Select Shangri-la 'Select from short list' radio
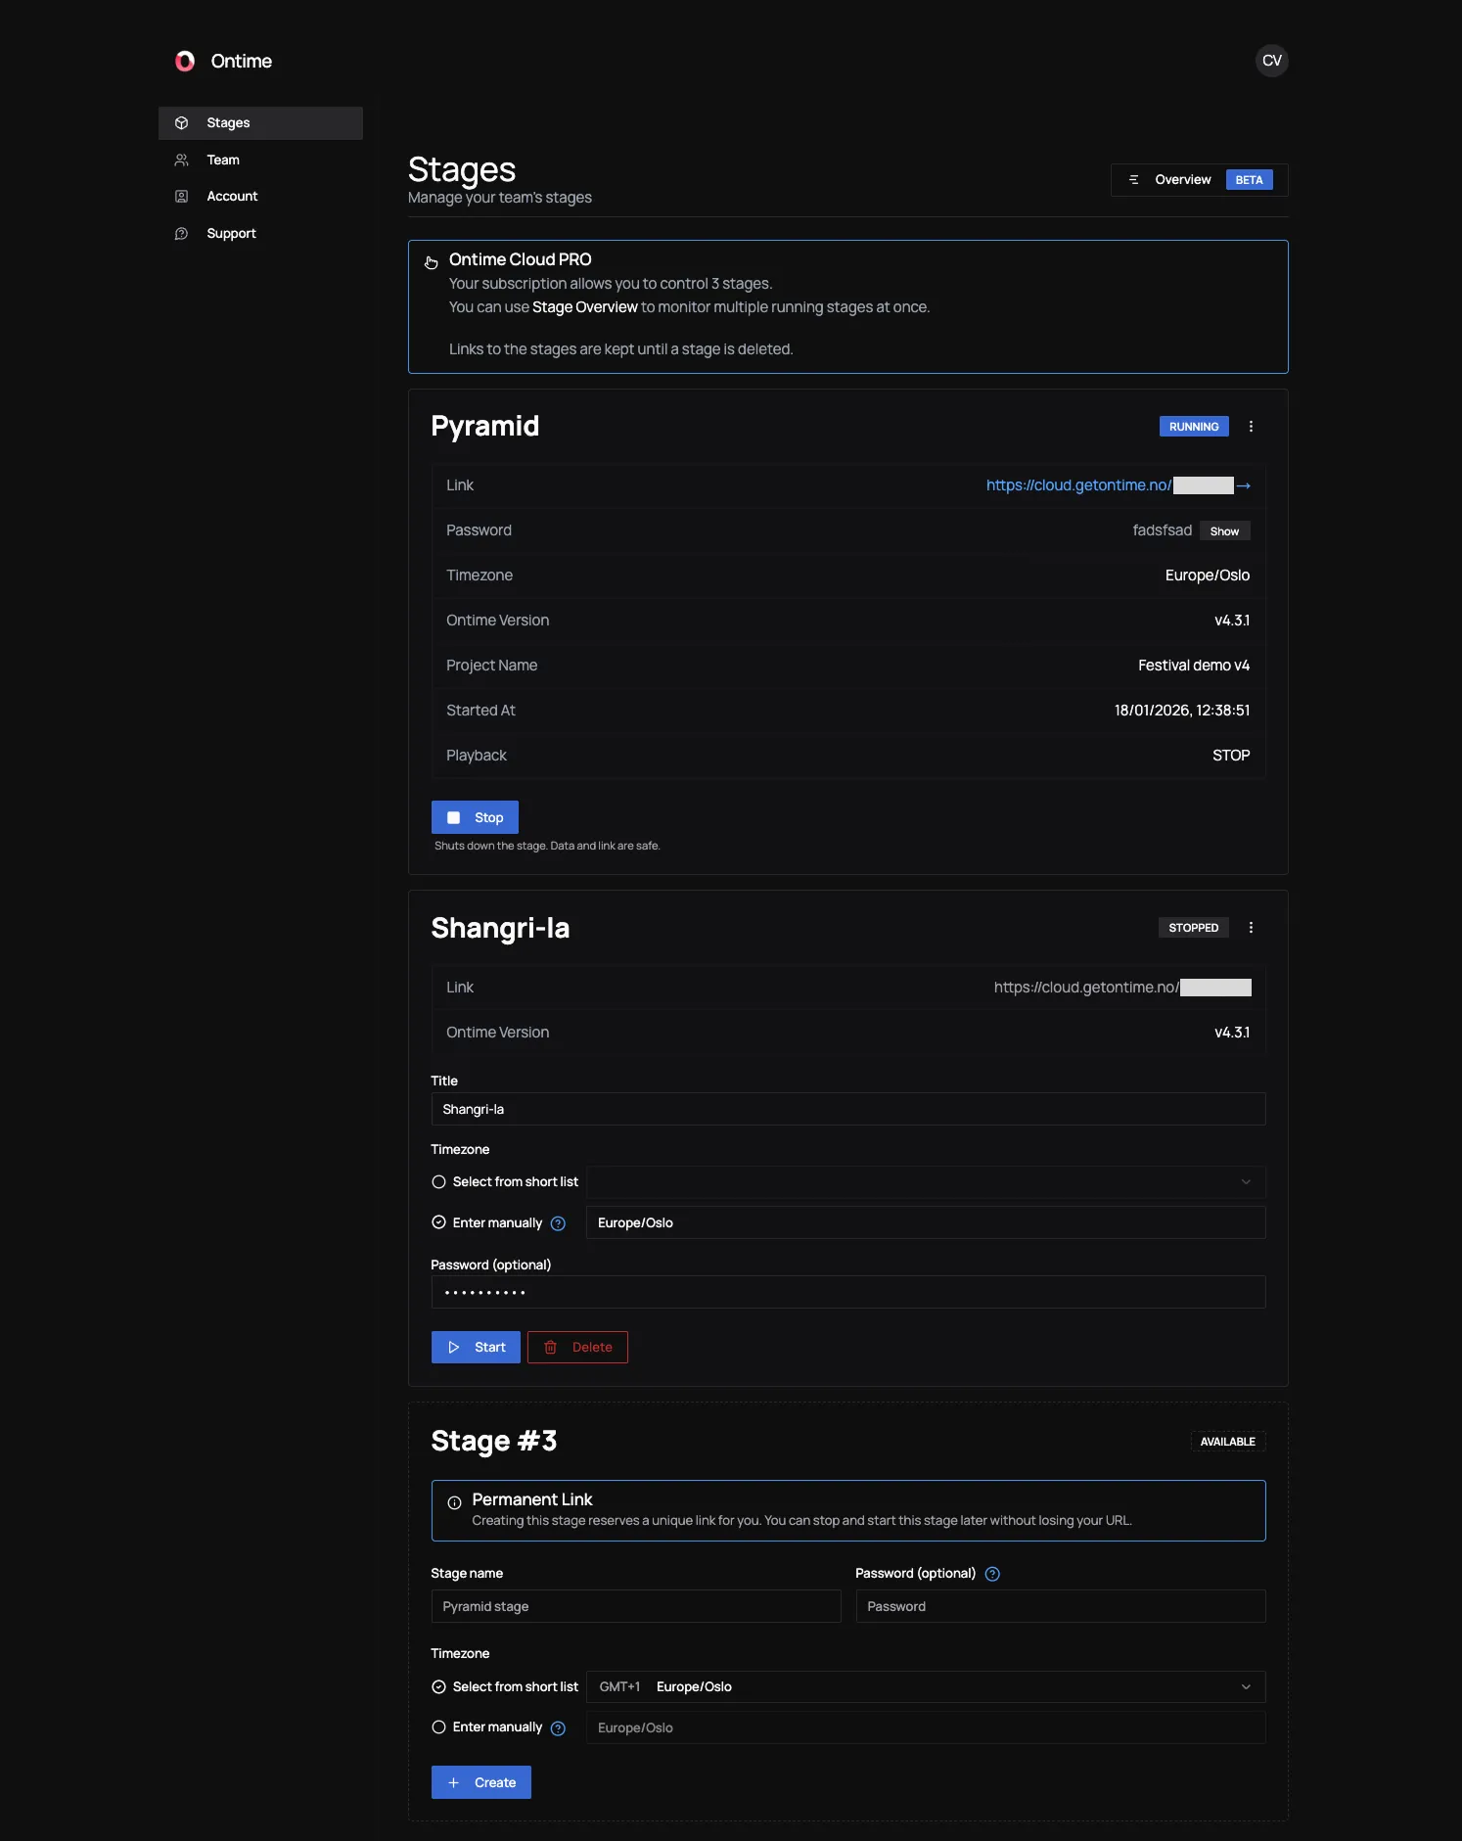The width and height of the screenshot is (1462, 1841). 439,1182
